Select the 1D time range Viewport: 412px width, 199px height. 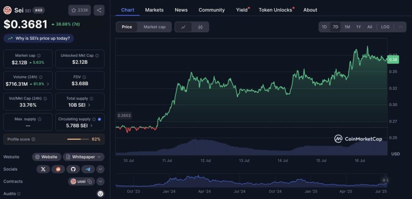tap(324, 27)
